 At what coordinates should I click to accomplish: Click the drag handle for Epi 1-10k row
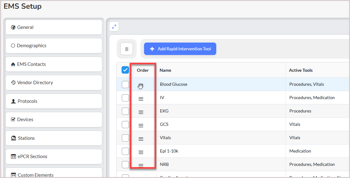(x=141, y=152)
